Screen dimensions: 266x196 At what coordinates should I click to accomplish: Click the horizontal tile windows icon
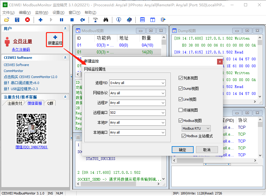pos(142,20)
